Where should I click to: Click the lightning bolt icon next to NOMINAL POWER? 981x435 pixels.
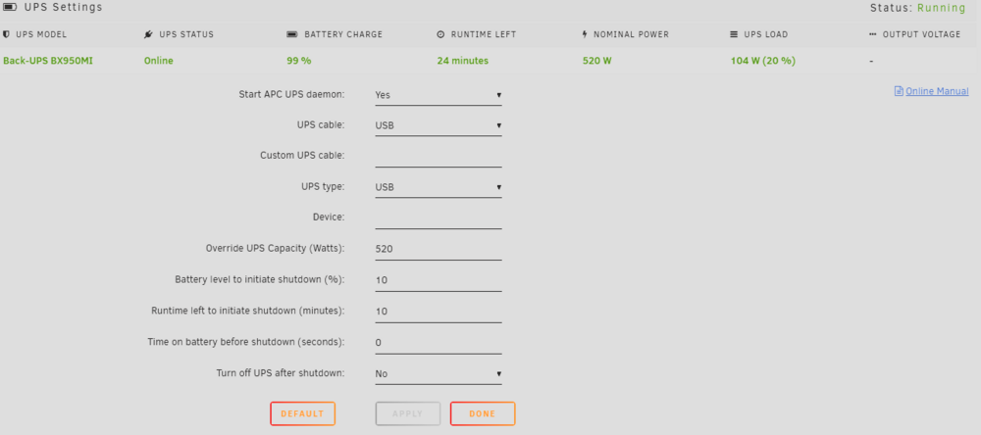[x=585, y=34]
